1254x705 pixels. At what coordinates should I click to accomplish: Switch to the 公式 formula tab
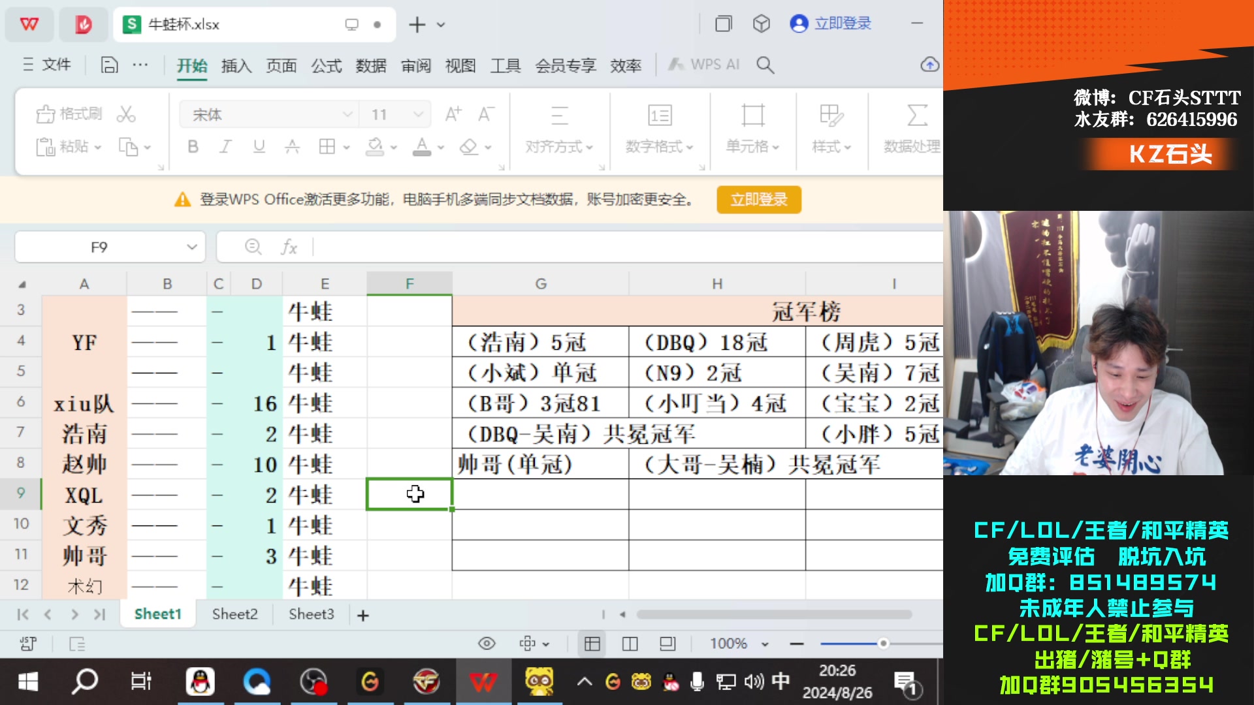(x=327, y=65)
